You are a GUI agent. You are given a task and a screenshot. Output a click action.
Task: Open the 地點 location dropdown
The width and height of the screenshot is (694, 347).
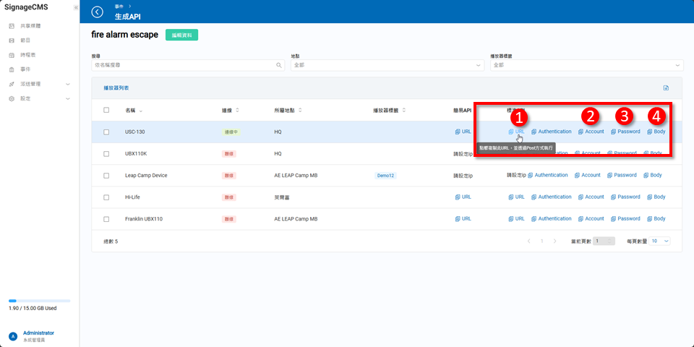tap(387, 65)
